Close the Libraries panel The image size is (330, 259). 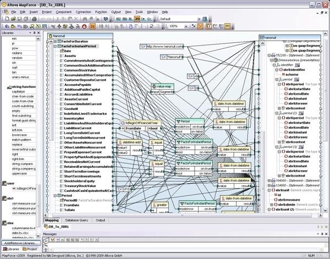point(38,33)
